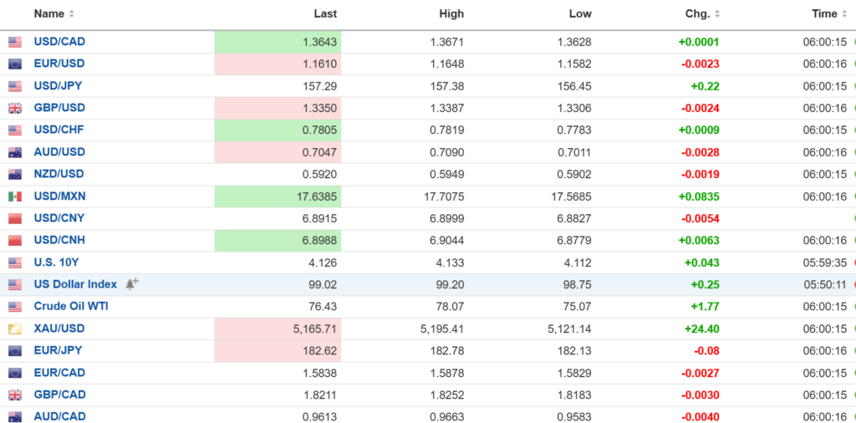Screen dimensions: 856x423
Task: Open the USD/JPY pair link
Action: click(x=58, y=85)
